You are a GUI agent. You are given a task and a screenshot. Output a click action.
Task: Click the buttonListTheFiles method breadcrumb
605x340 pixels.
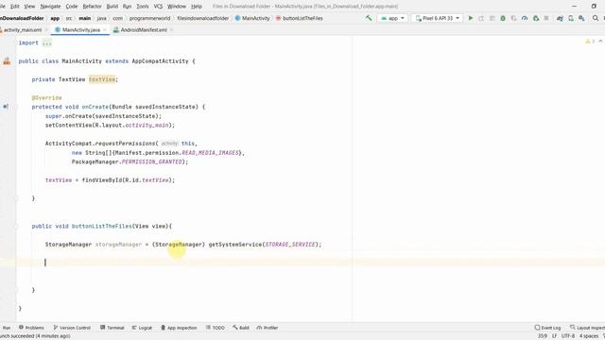300,18
